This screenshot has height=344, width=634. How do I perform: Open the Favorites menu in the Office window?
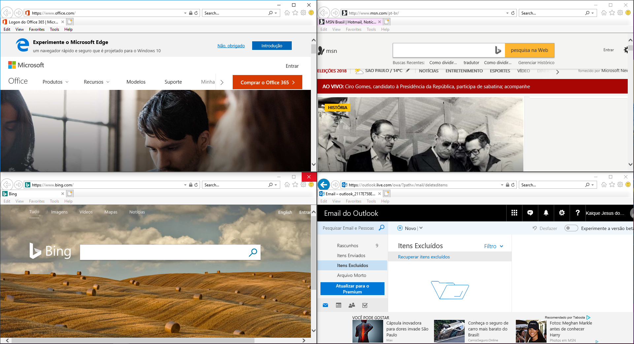coord(37,29)
